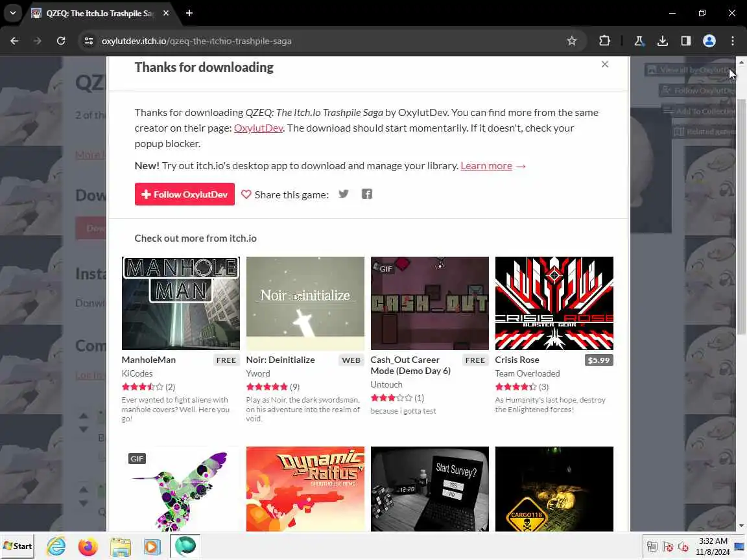Image resolution: width=747 pixels, height=560 pixels.
Task: Go back in browser history
Action: tap(14, 41)
